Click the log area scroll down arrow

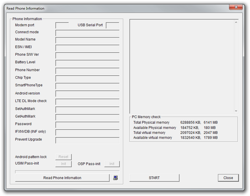(236, 111)
